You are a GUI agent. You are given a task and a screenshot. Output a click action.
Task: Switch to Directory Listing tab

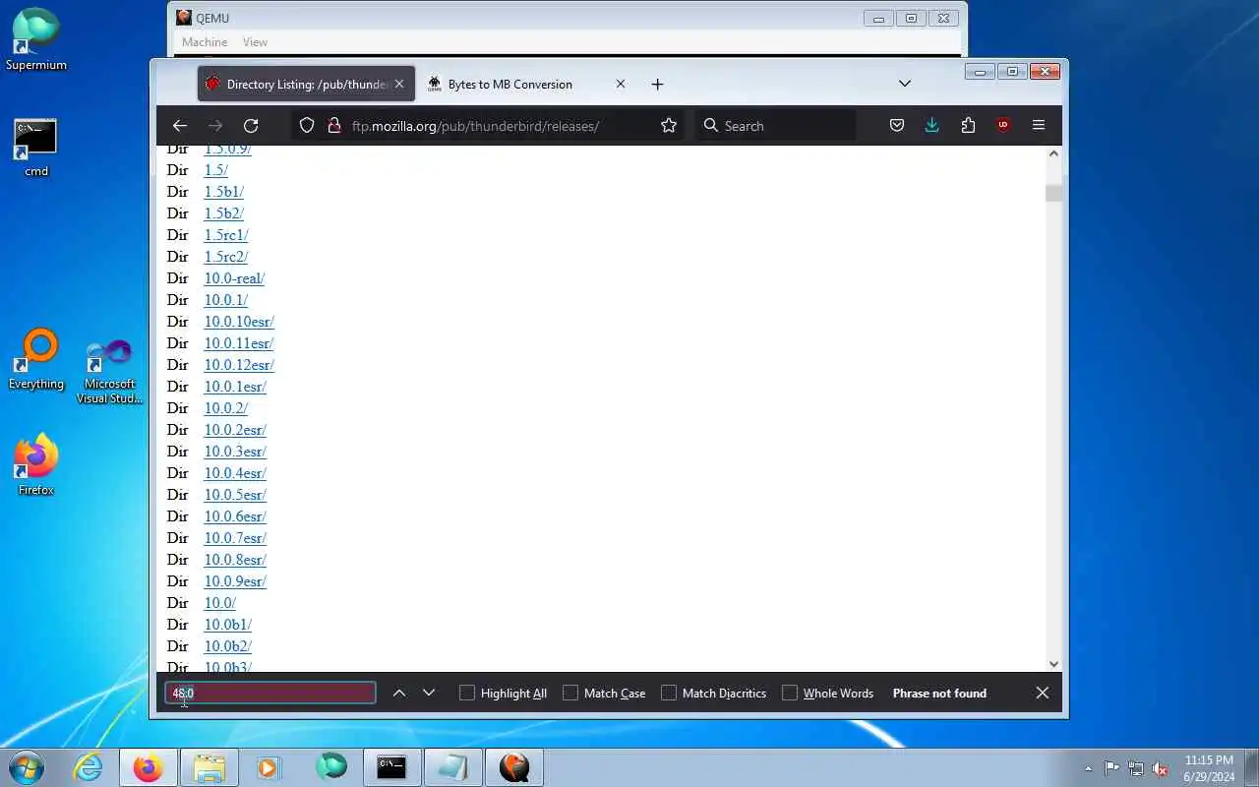[306, 85]
